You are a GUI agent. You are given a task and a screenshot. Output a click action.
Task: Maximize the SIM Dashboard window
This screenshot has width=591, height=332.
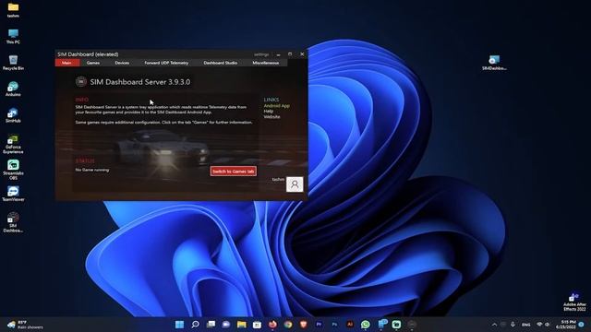290,54
